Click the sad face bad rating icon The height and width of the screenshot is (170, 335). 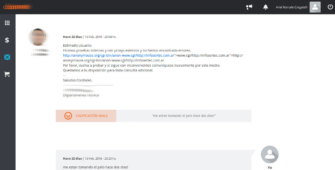tap(69, 116)
